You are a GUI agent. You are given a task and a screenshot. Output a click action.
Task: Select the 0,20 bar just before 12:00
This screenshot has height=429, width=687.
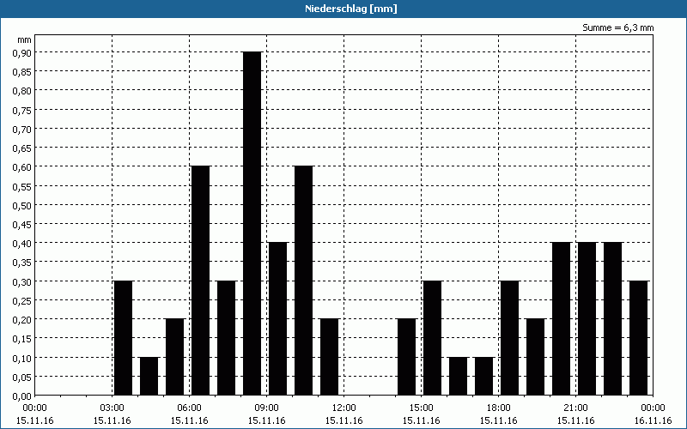click(330, 357)
